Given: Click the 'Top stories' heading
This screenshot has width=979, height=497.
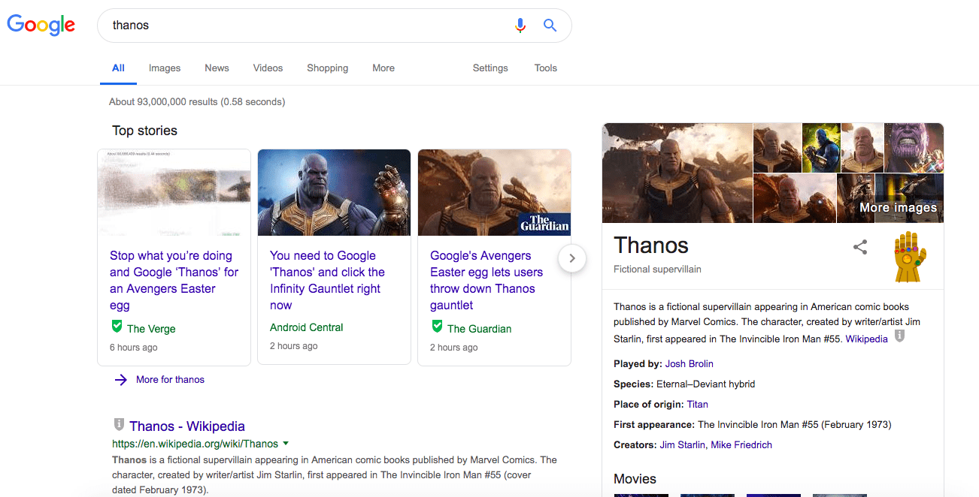Looking at the screenshot, I should (144, 131).
